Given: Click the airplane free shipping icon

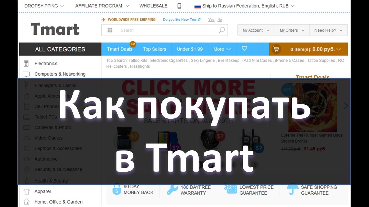Looking at the screenshot, I should tap(103, 20).
